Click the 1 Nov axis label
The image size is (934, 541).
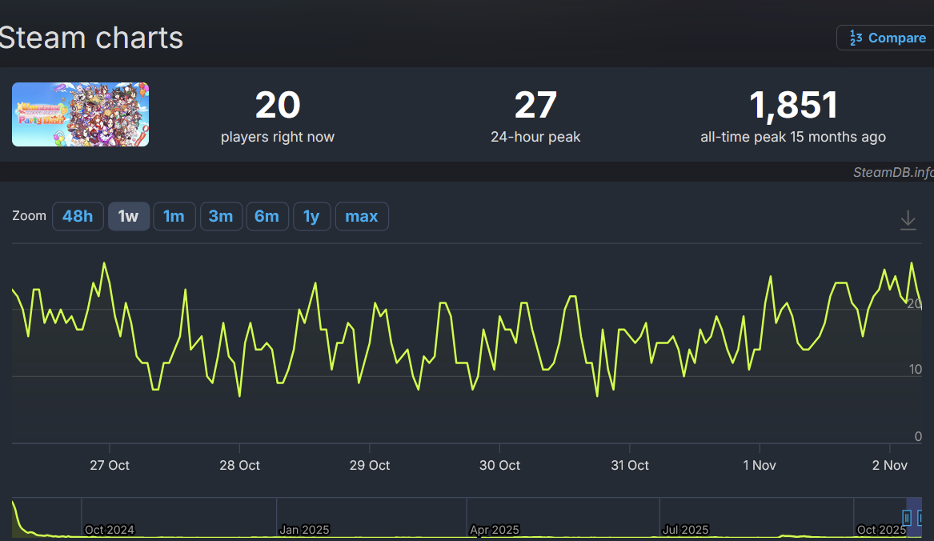pos(760,465)
